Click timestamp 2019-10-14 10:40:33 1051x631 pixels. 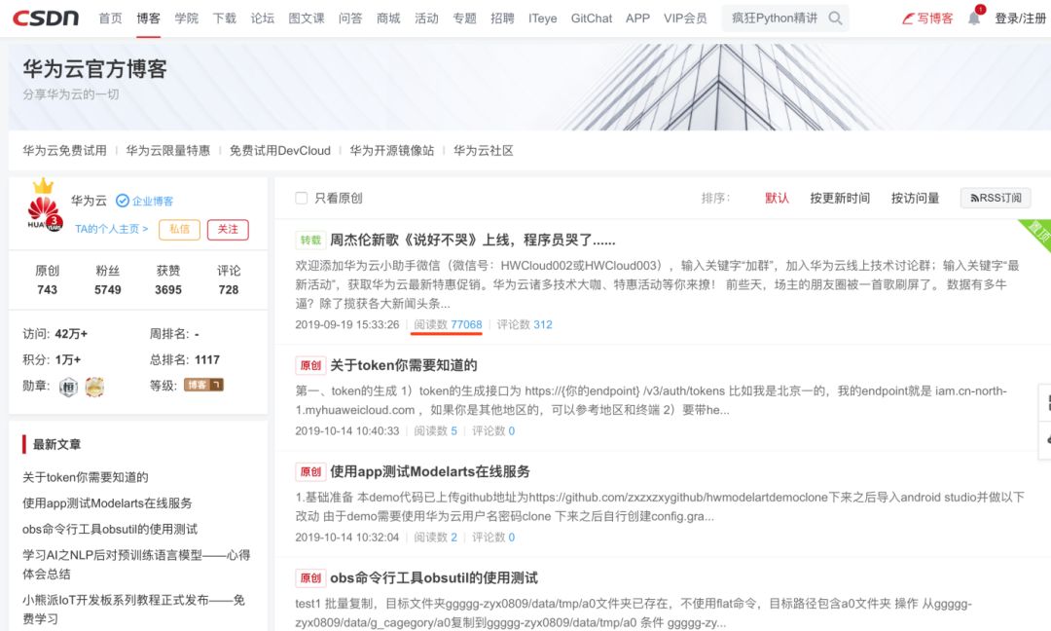347,430
